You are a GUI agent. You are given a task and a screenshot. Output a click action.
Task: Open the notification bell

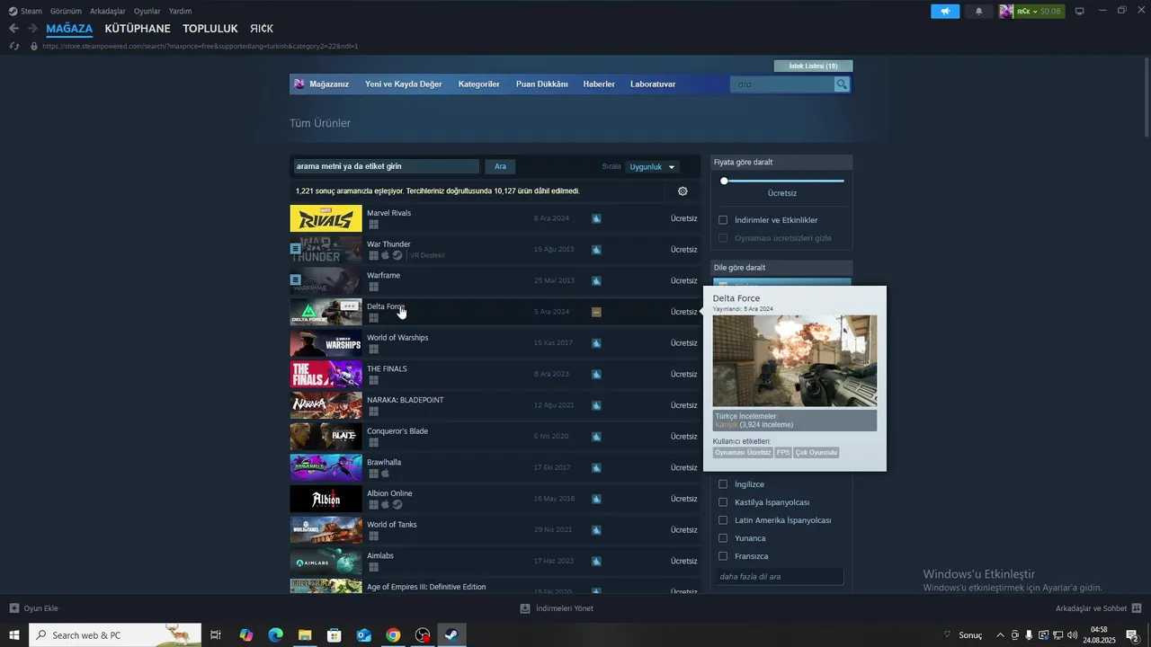(x=979, y=11)
